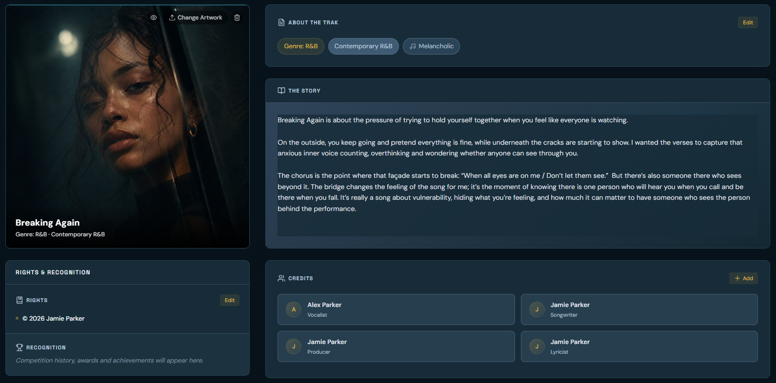Click the Change Artwork button
Image resolution: width=776 pixels, height=383 pixels.
coord(196,18)
